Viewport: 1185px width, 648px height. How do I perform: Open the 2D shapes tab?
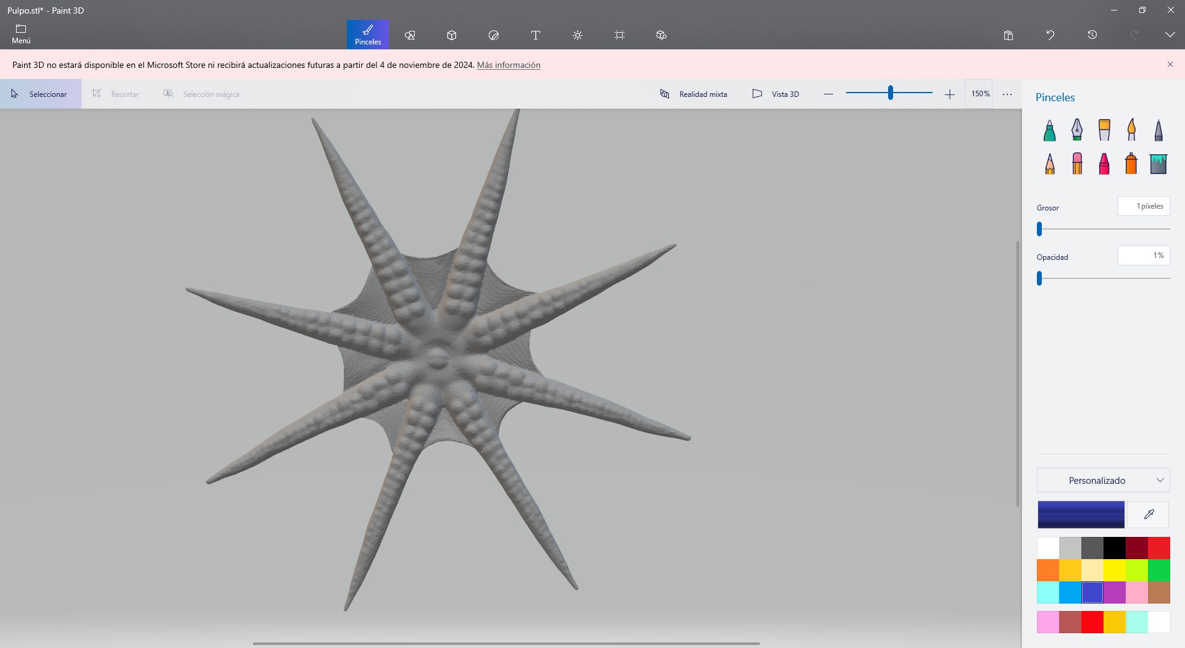[410, 35]
